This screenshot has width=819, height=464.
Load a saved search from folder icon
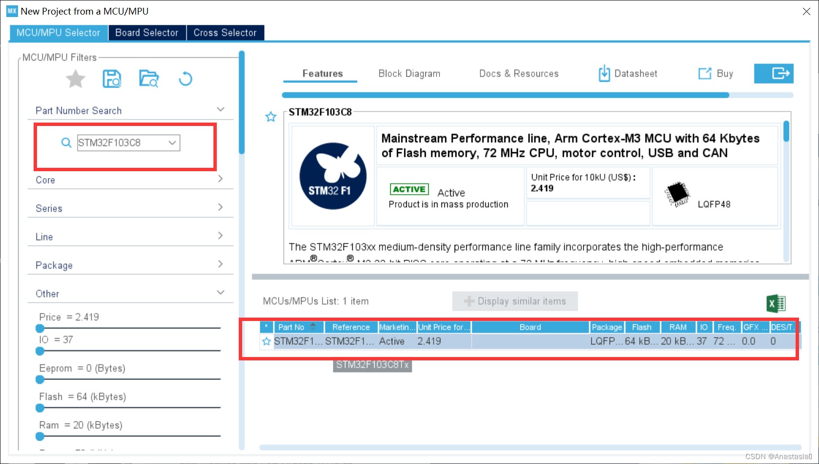pos(149,79)
